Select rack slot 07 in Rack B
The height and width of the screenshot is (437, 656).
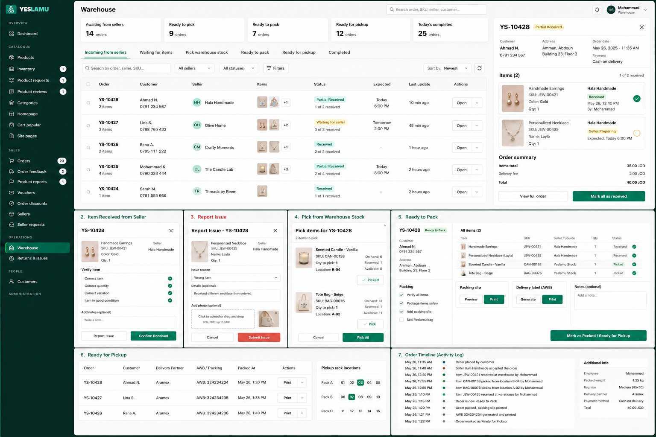point(351,397)
